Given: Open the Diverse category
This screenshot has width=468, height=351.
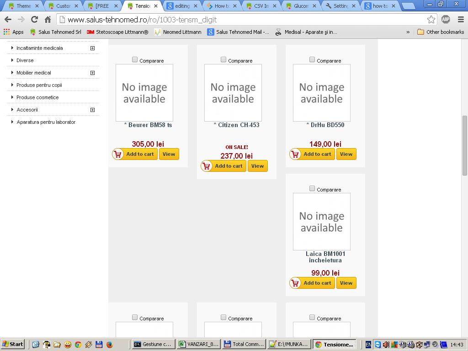Looking at the screenshot, I should (25, 60).
